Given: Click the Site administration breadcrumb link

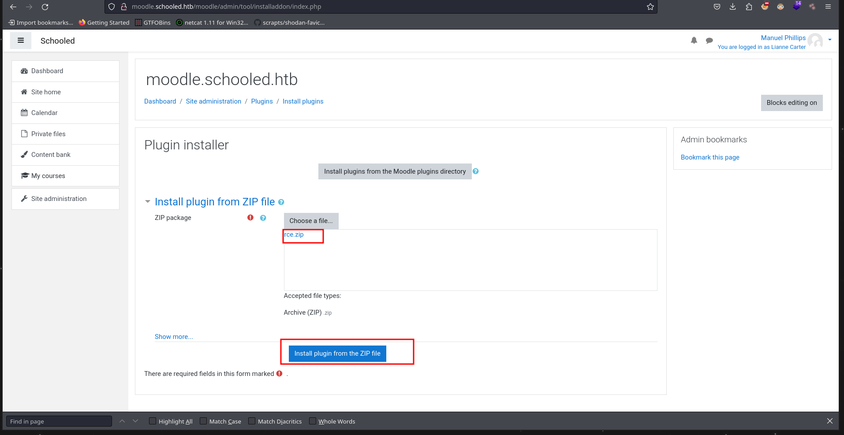Looking at the screenshot, I should coord(213,101).
